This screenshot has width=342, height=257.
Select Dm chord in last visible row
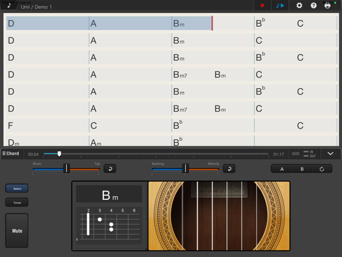tap(14, 143)
